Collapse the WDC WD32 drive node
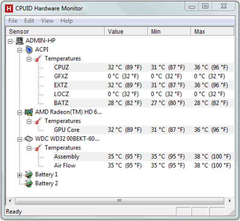 click(x=20, y=140)
